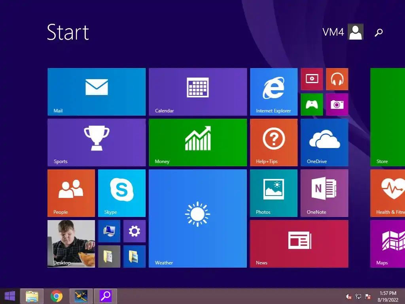This screenshot has width=405, height=304.
Task: Open the Photos tile
Action: (274, 193)
